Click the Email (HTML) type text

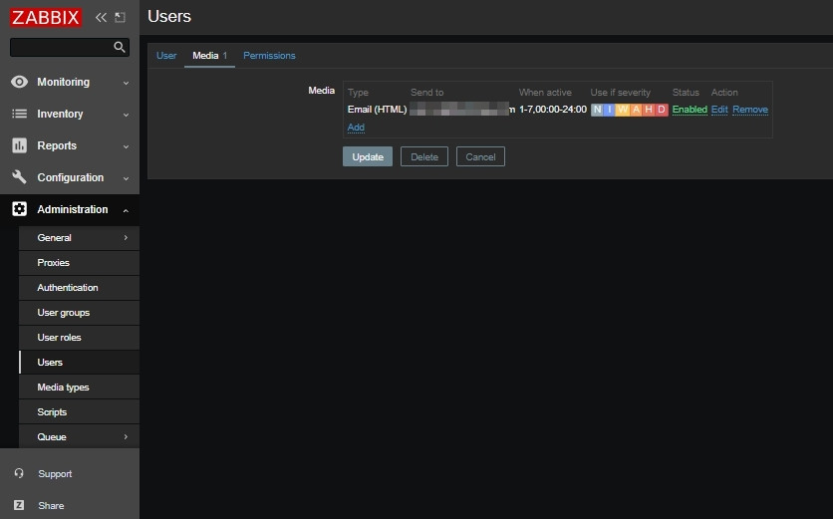coord(378,109)
